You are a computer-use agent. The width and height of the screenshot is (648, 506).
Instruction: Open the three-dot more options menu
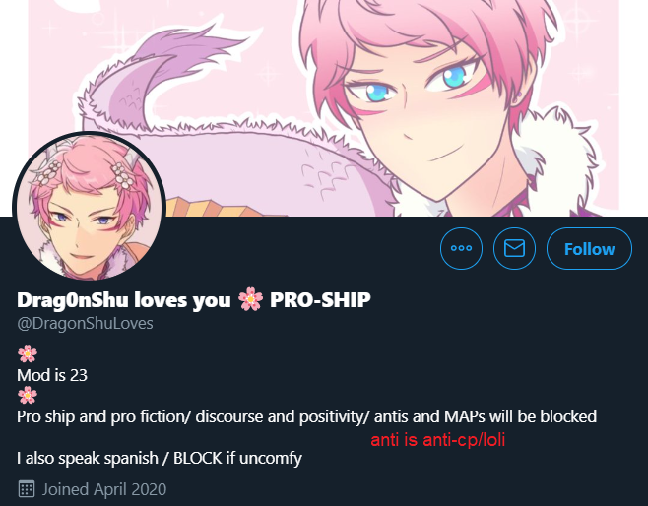[461, 248]
